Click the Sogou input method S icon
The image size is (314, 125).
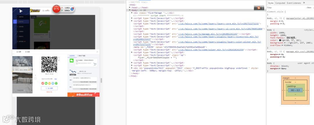pos(258,8)
